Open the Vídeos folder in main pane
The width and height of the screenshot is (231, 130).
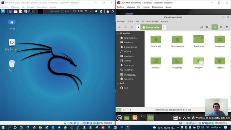[220, 62]
